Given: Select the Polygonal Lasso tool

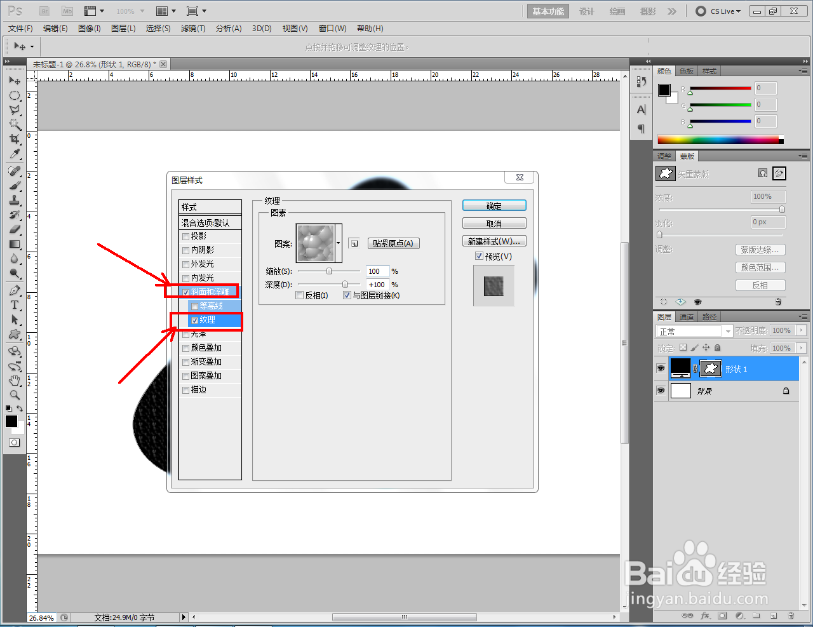Looking at the screenshot, I should [15, 110].
